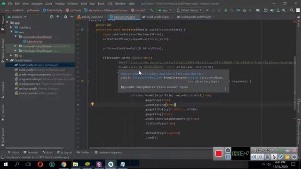Toggle recorder microphone input
Viewport: 301px width, 169px height.
coord(261,157)
